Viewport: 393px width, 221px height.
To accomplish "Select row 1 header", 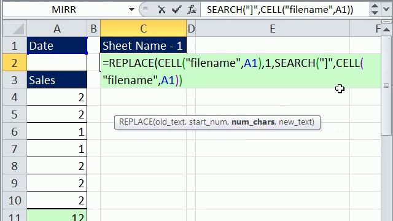I will [15, 45].
